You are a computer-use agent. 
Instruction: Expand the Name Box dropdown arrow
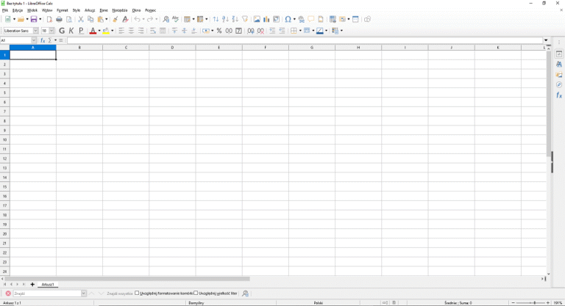(x=34, y=40)
